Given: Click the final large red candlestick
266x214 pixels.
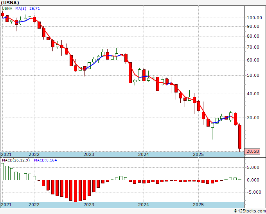Looking at the screenshot, I should click(x=240, y=137).
